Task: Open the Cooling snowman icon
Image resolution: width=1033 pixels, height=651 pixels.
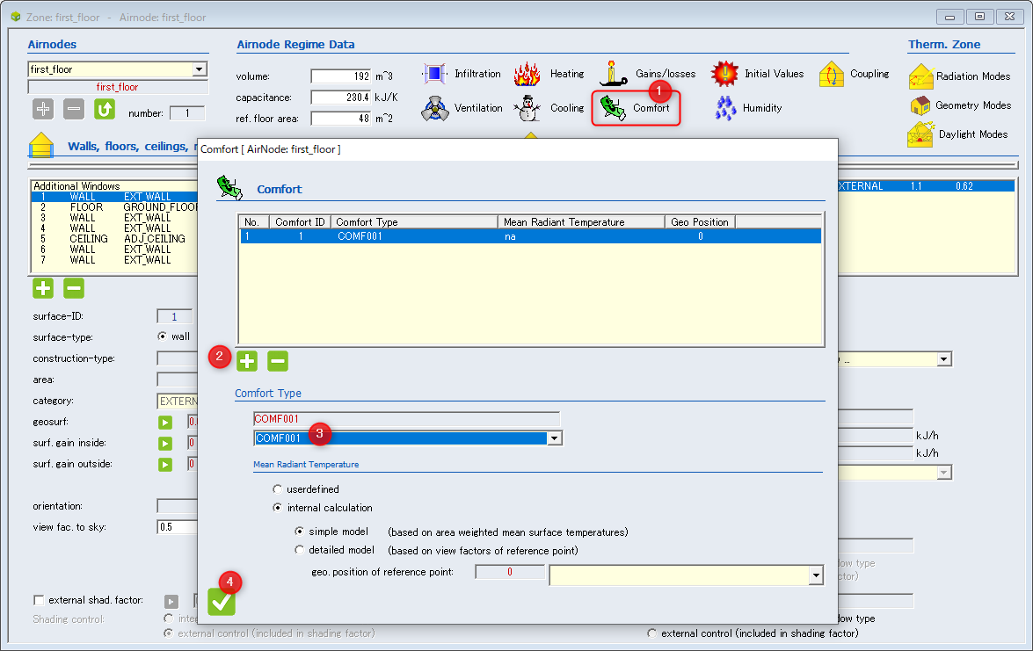Action: (527, 108)
